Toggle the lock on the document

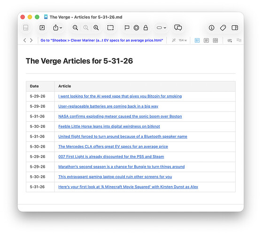tap(146, 28)
